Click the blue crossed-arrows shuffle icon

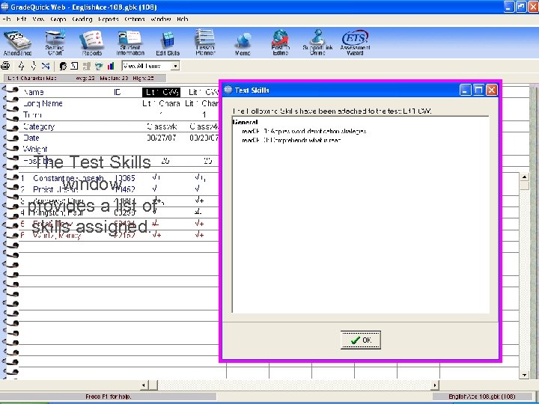(x=46, y=66)
